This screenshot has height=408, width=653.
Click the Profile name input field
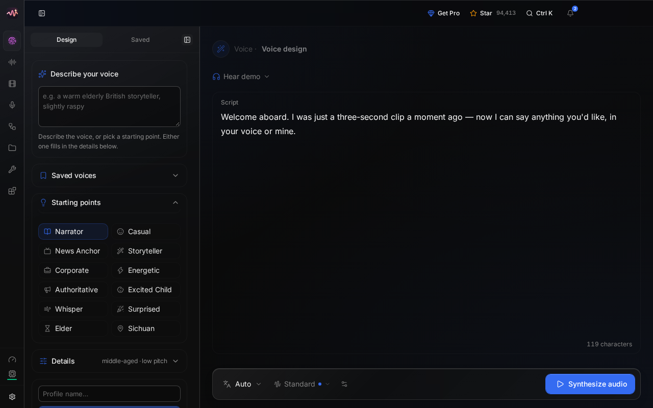(109, 394)
